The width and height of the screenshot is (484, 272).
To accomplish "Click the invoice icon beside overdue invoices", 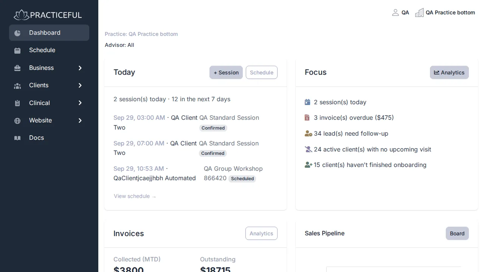I will [307, 117].
